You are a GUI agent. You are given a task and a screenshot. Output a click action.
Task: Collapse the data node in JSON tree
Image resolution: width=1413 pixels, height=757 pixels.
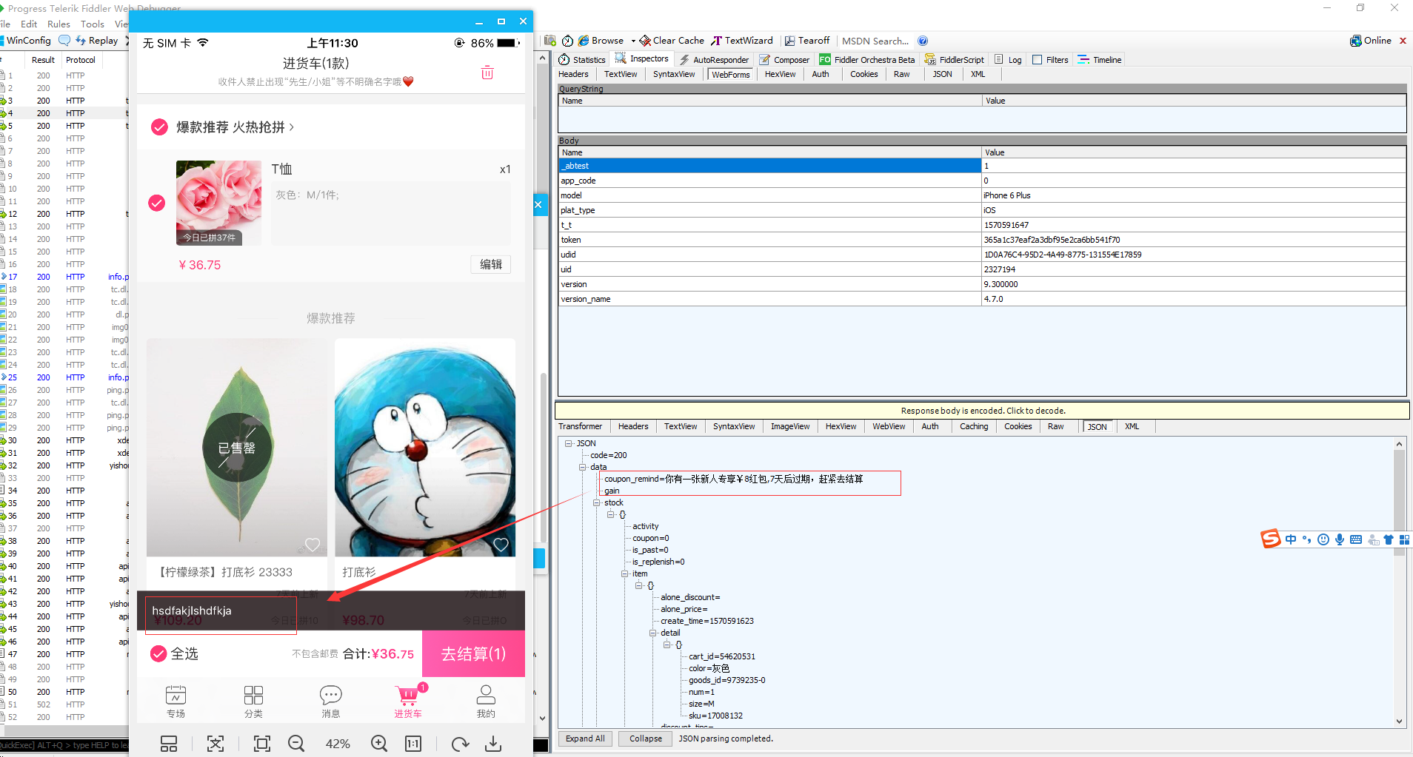coord(583,467)
